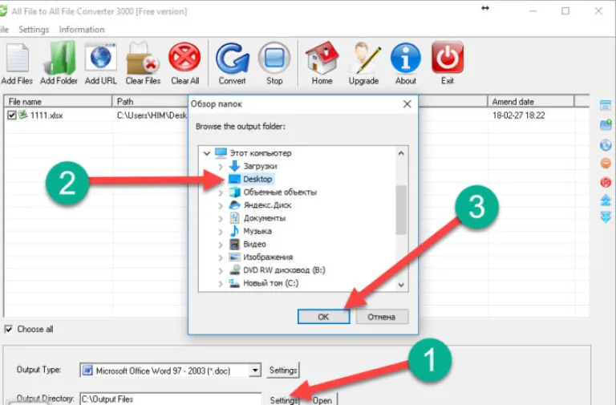Open the Information menu
Image resolution: width=616 pixels, height=405 pixels.
pyautogui.click(x=82, y=30)
